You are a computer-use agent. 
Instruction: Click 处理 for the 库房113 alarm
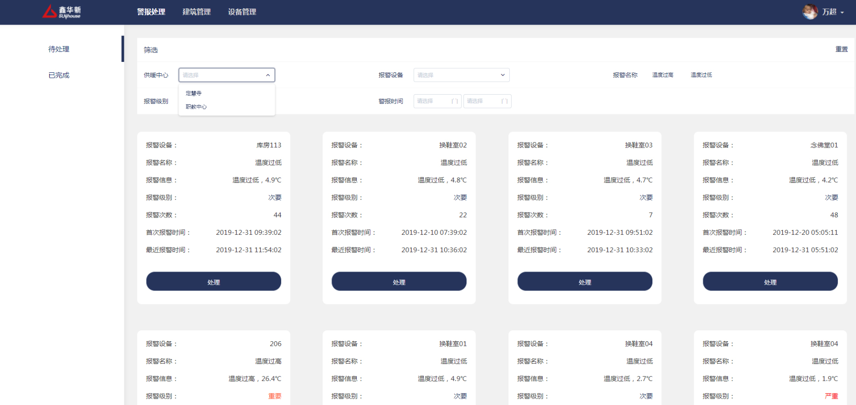point(213,282)
